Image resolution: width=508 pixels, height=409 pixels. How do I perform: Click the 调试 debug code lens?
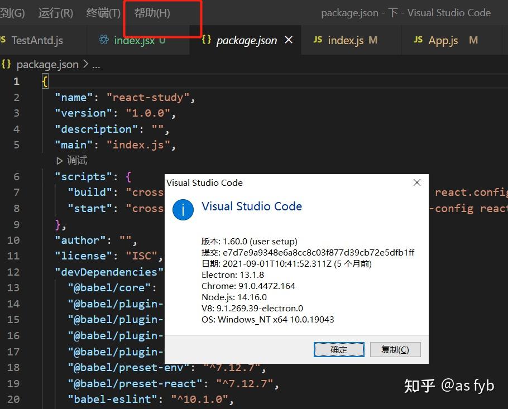[77, 160]
